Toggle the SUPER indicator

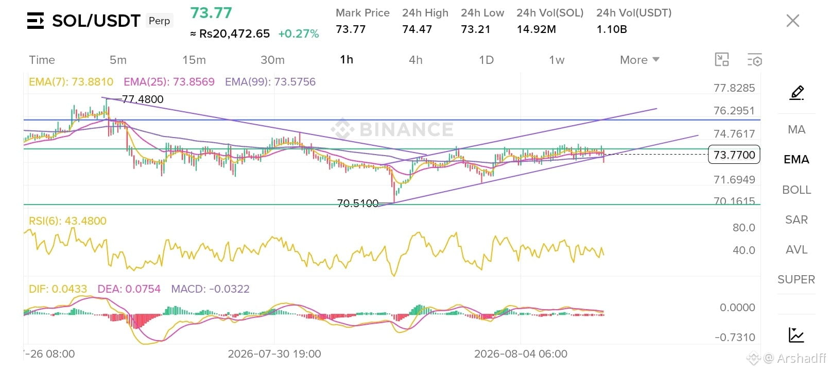797,279
